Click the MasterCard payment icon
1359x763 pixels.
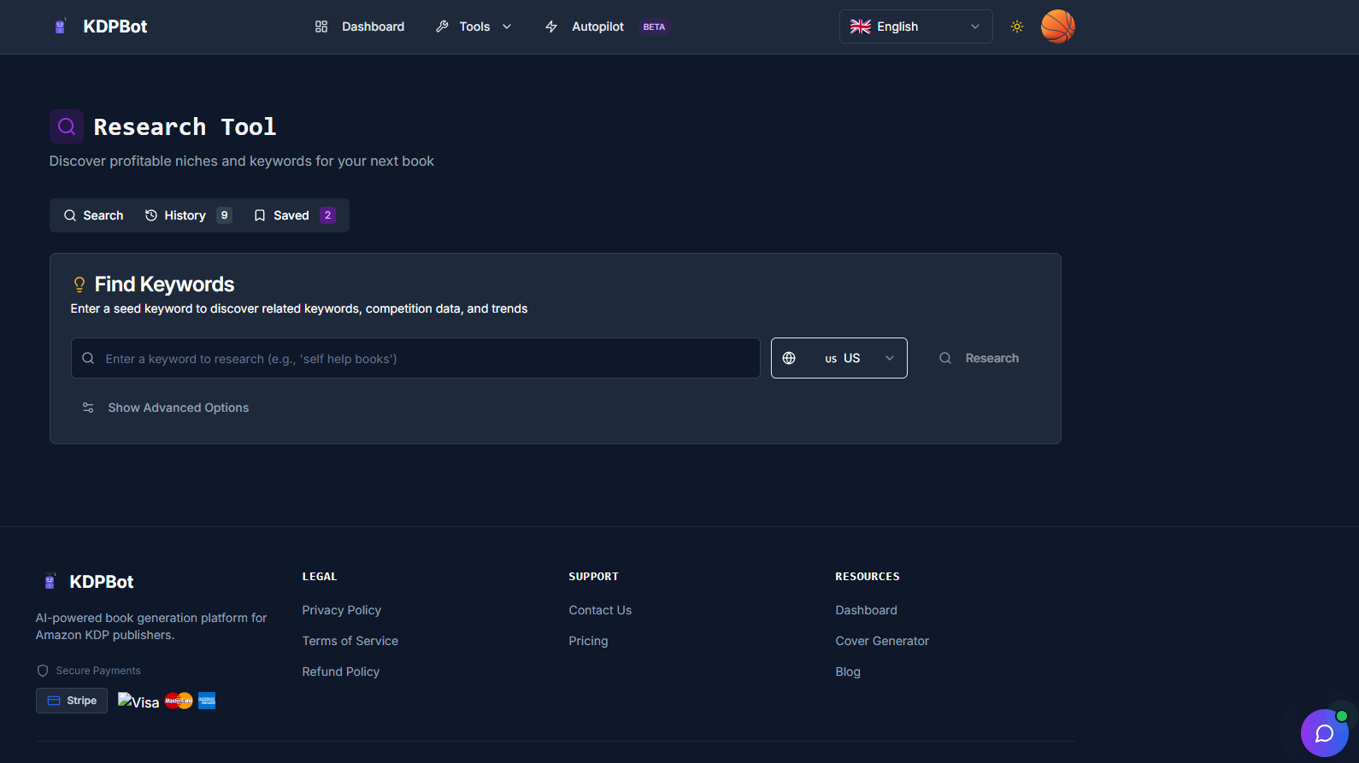pyautogui.click(x=179, y=701)
